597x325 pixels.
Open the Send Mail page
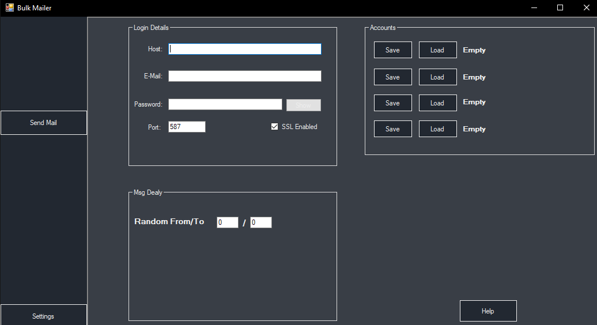(x=43, y=123)
